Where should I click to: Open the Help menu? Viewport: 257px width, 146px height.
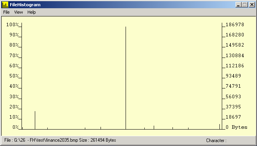(x=32, y=12)
